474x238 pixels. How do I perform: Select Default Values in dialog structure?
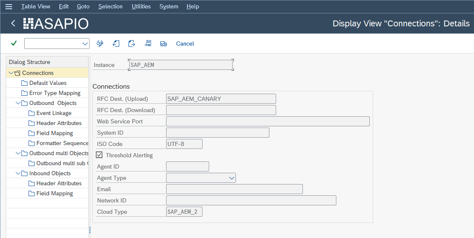tap(48, 83)
